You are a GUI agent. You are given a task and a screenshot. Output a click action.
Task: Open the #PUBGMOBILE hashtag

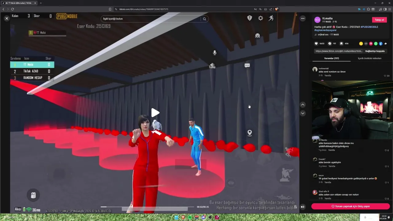tap(369, 27)
